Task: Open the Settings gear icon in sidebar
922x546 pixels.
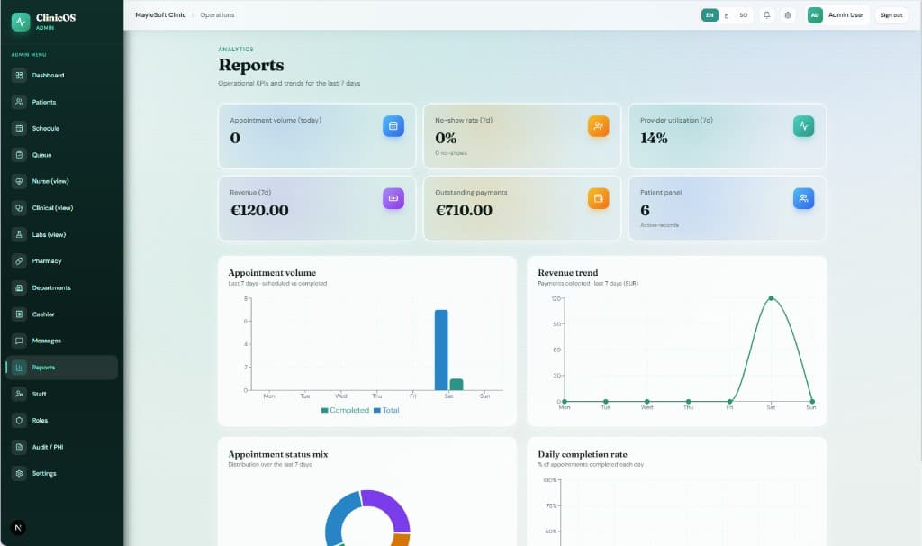Action: click(x=19, y=473)
